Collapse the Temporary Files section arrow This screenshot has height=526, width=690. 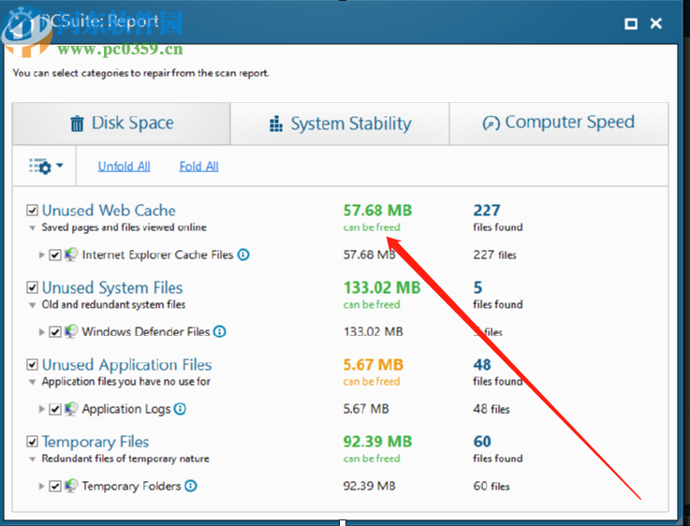[32, 460]
